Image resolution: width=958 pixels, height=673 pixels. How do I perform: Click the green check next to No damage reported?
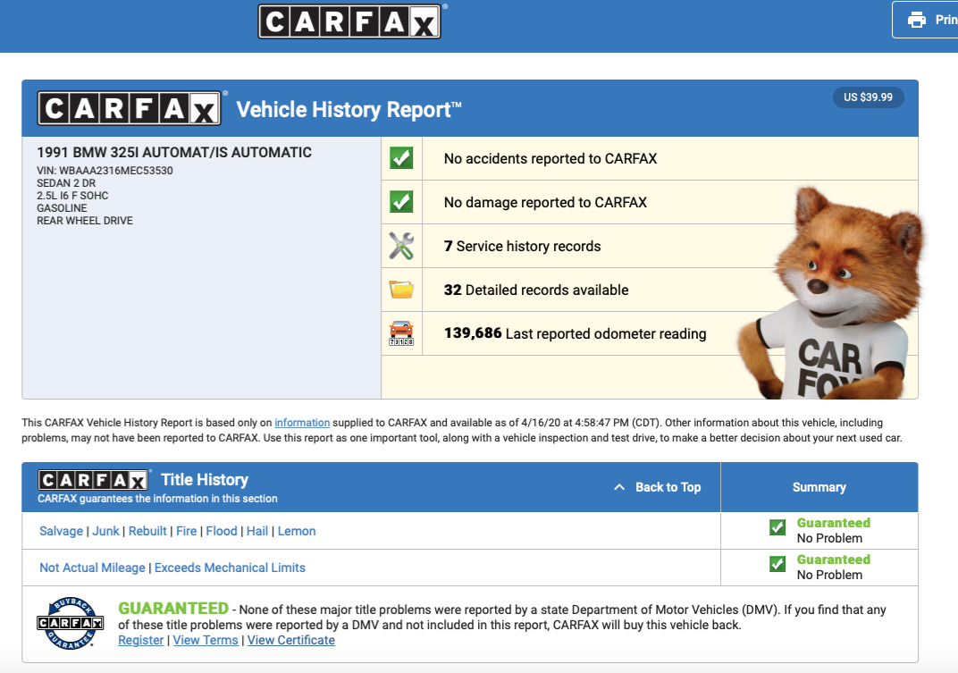point(401,202)
